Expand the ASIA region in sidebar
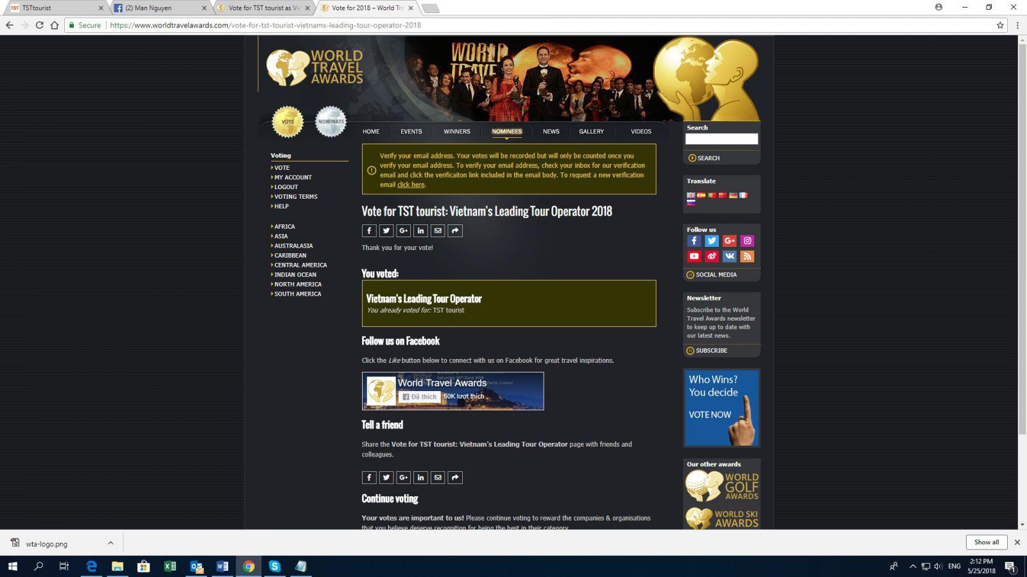The width and height of the screenshot is (1027, 577). click(281, 236)
